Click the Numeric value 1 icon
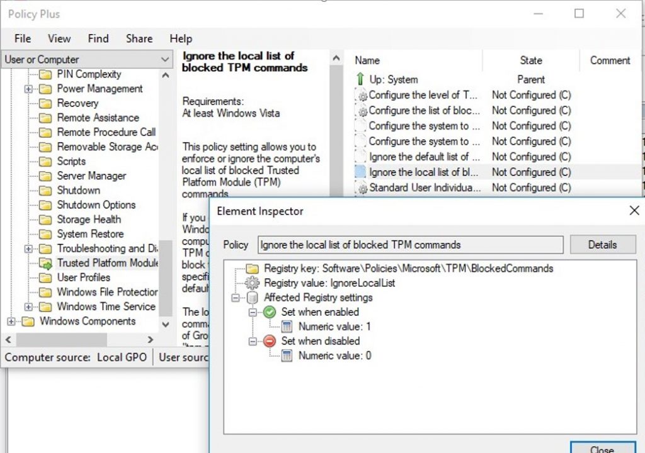The image size is (645, 453). point(285,327)
